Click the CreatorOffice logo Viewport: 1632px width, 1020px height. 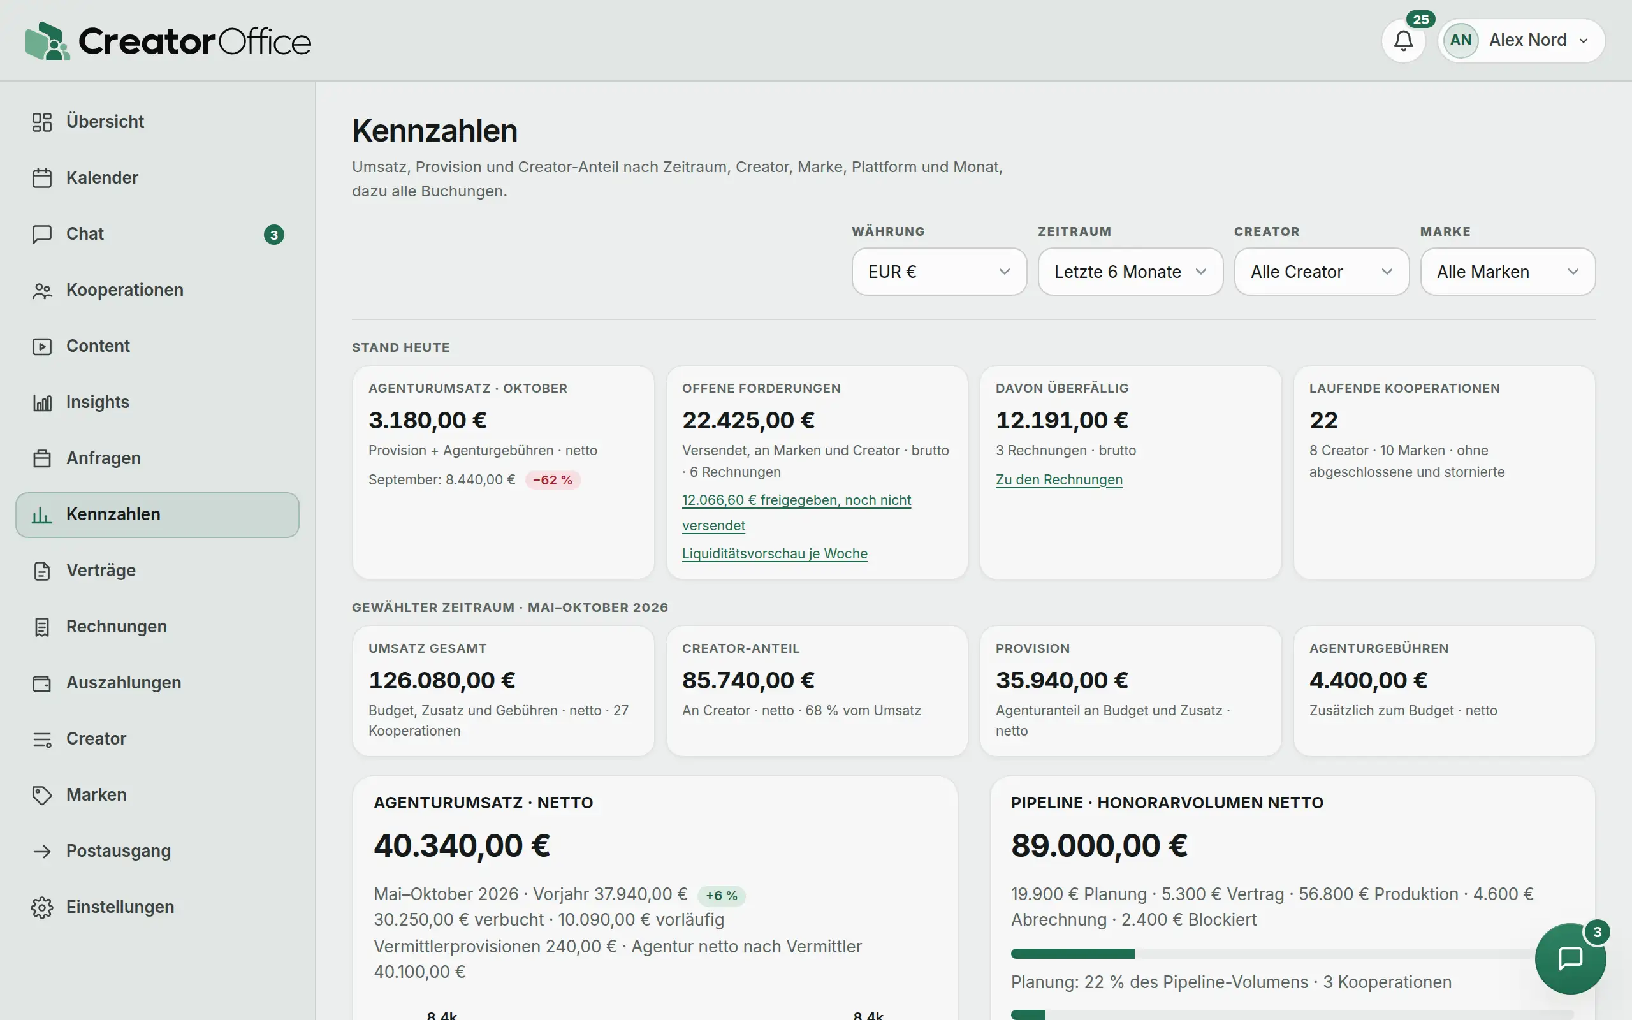coord(168,40)
